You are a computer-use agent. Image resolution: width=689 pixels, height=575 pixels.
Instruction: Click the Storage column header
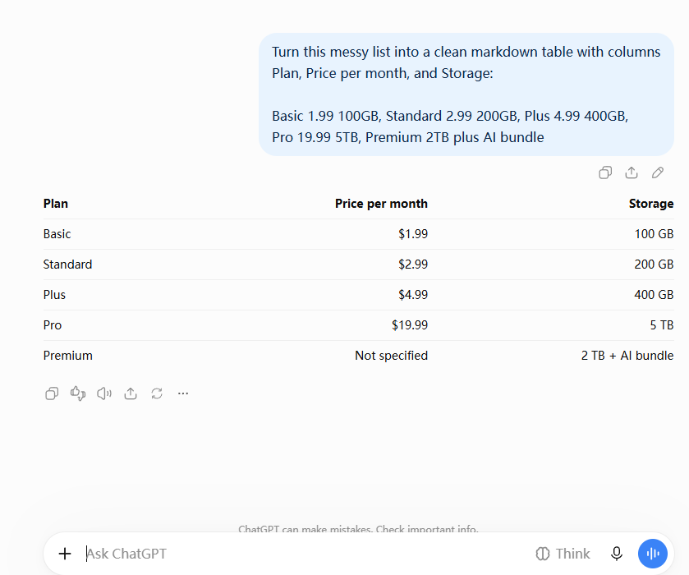point(650,204)
